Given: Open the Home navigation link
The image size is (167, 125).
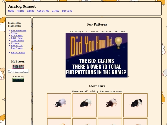Looking at the screenshot, I should tap(11, 11).
